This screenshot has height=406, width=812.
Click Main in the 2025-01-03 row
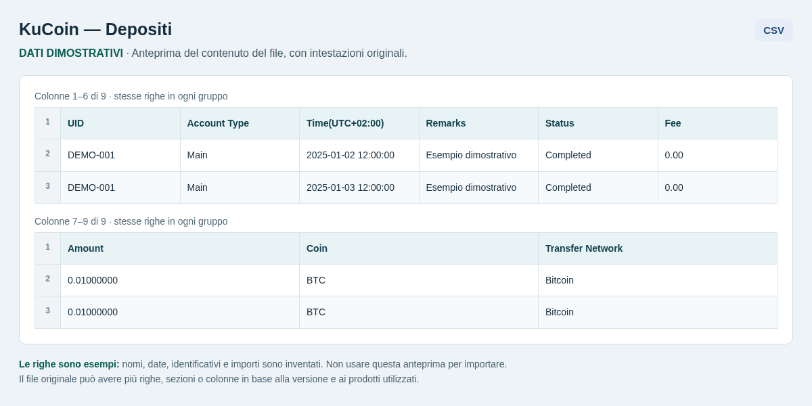click(198, 187)
